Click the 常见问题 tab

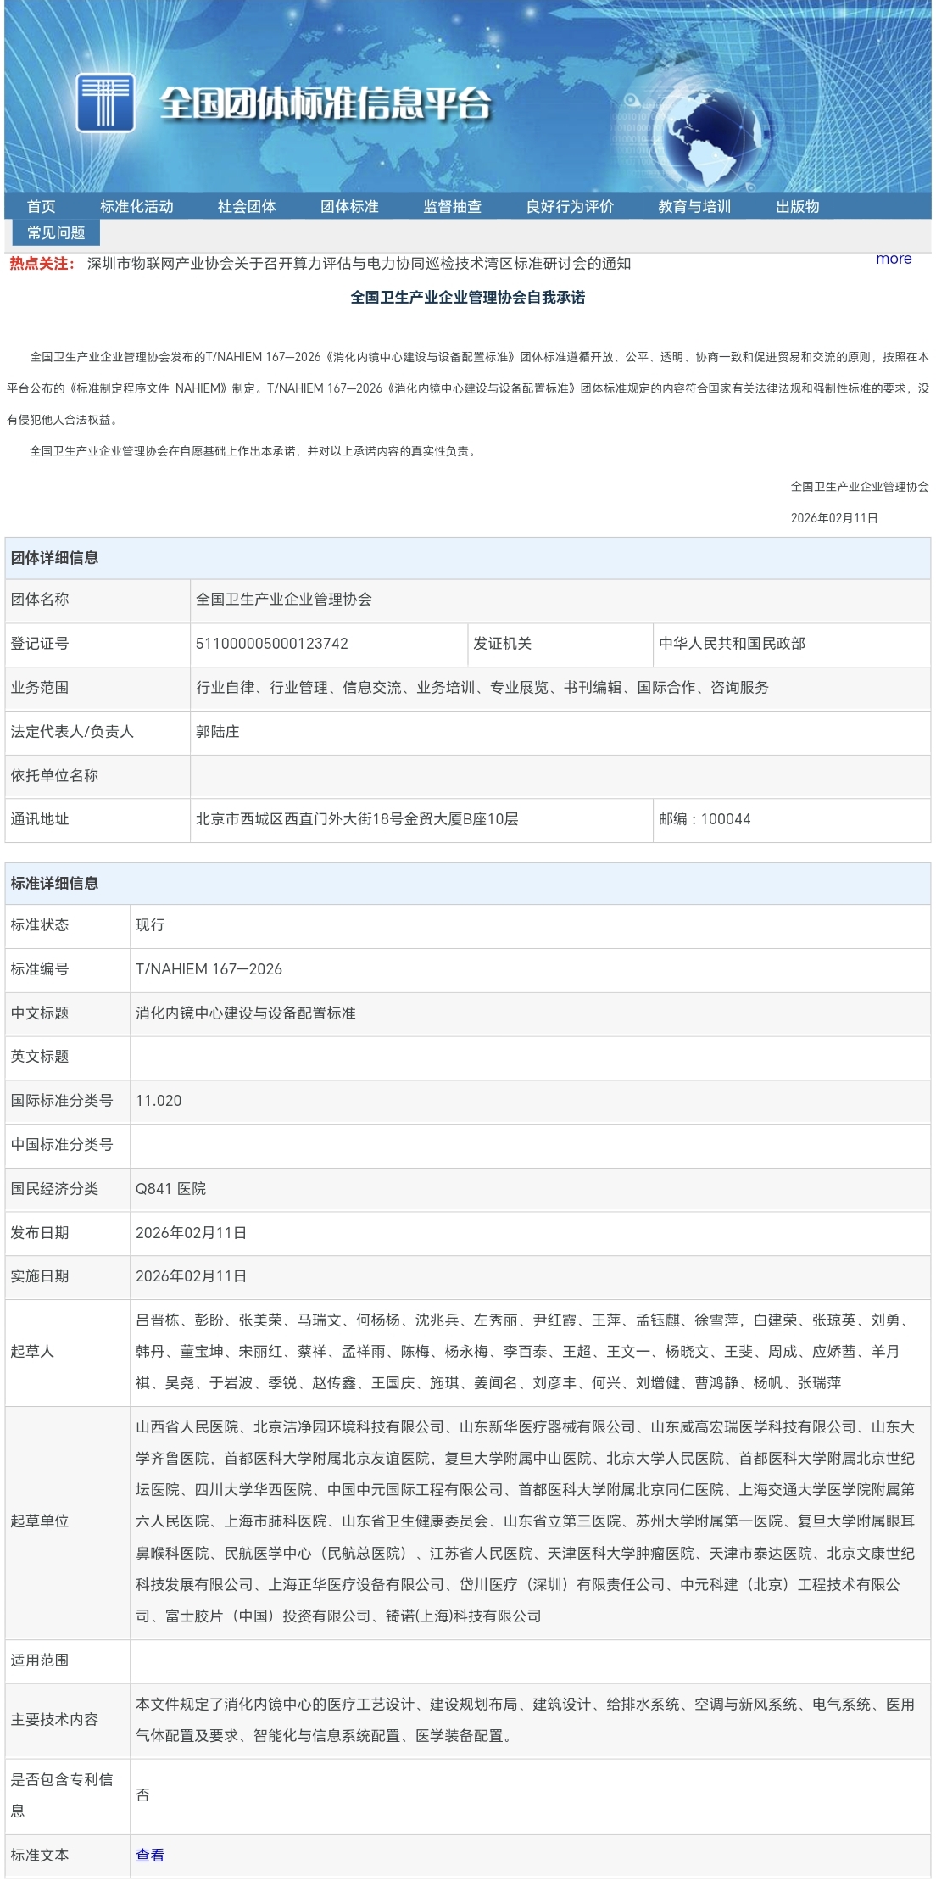click(56, 233)
